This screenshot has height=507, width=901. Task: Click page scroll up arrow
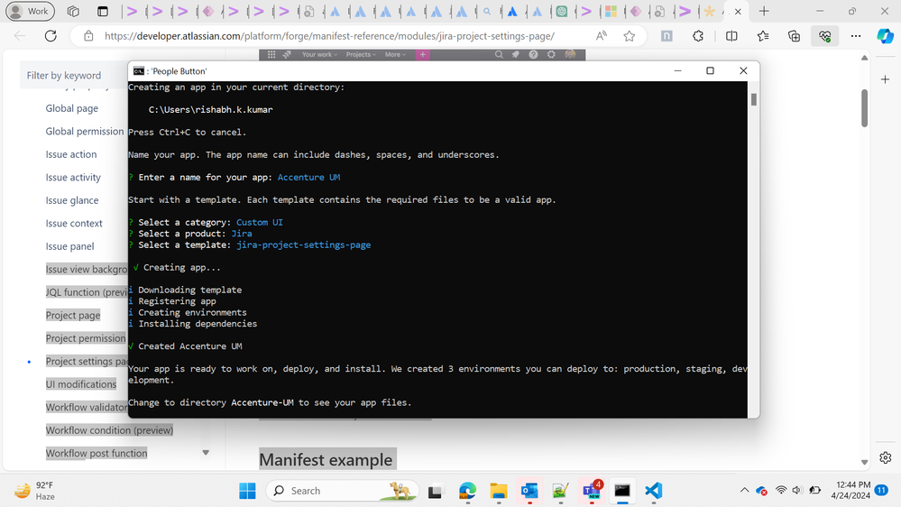click(864, 58)
